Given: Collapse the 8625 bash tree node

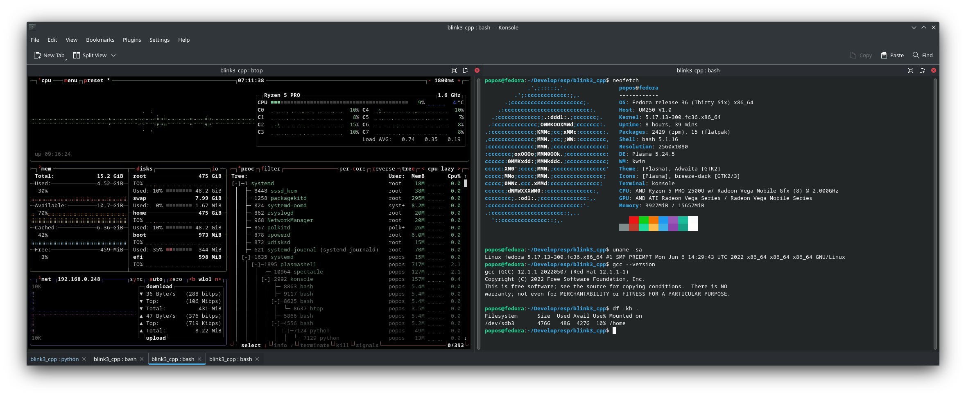Looking at the screenshot, I should [276, 301].
